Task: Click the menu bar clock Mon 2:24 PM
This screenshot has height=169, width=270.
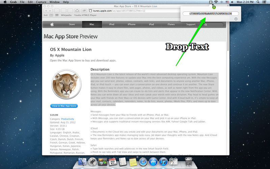Action: coord(245,2)
